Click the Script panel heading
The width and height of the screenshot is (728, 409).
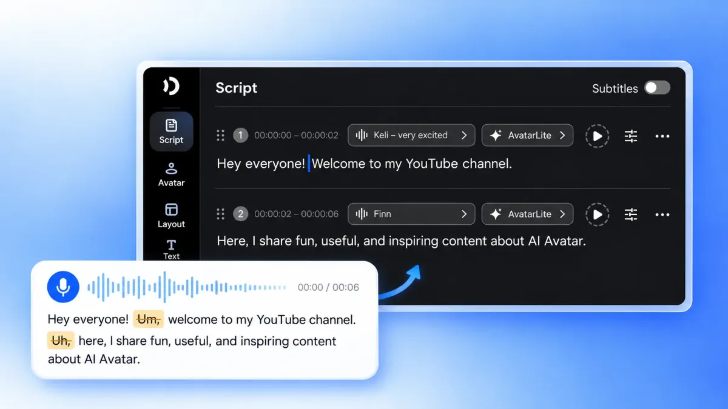tap(237, 88)
